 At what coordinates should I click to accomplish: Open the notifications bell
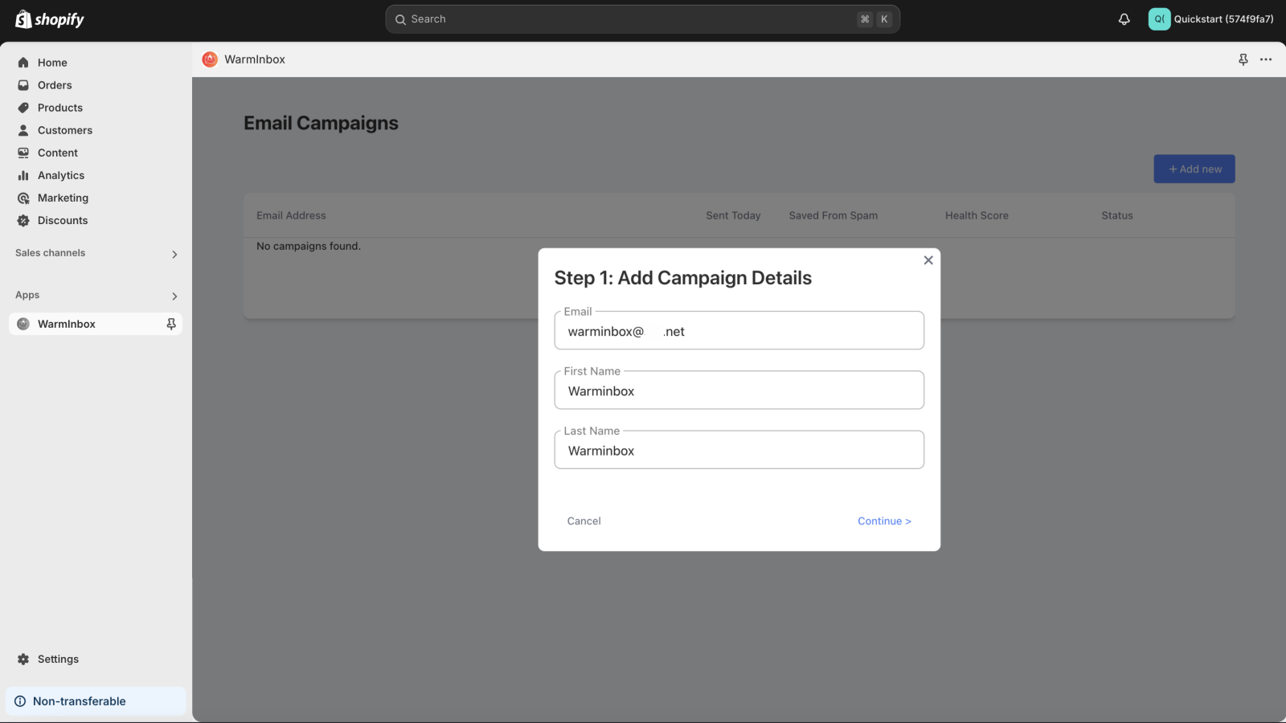pyautogui.click(x=1123, y=18)
